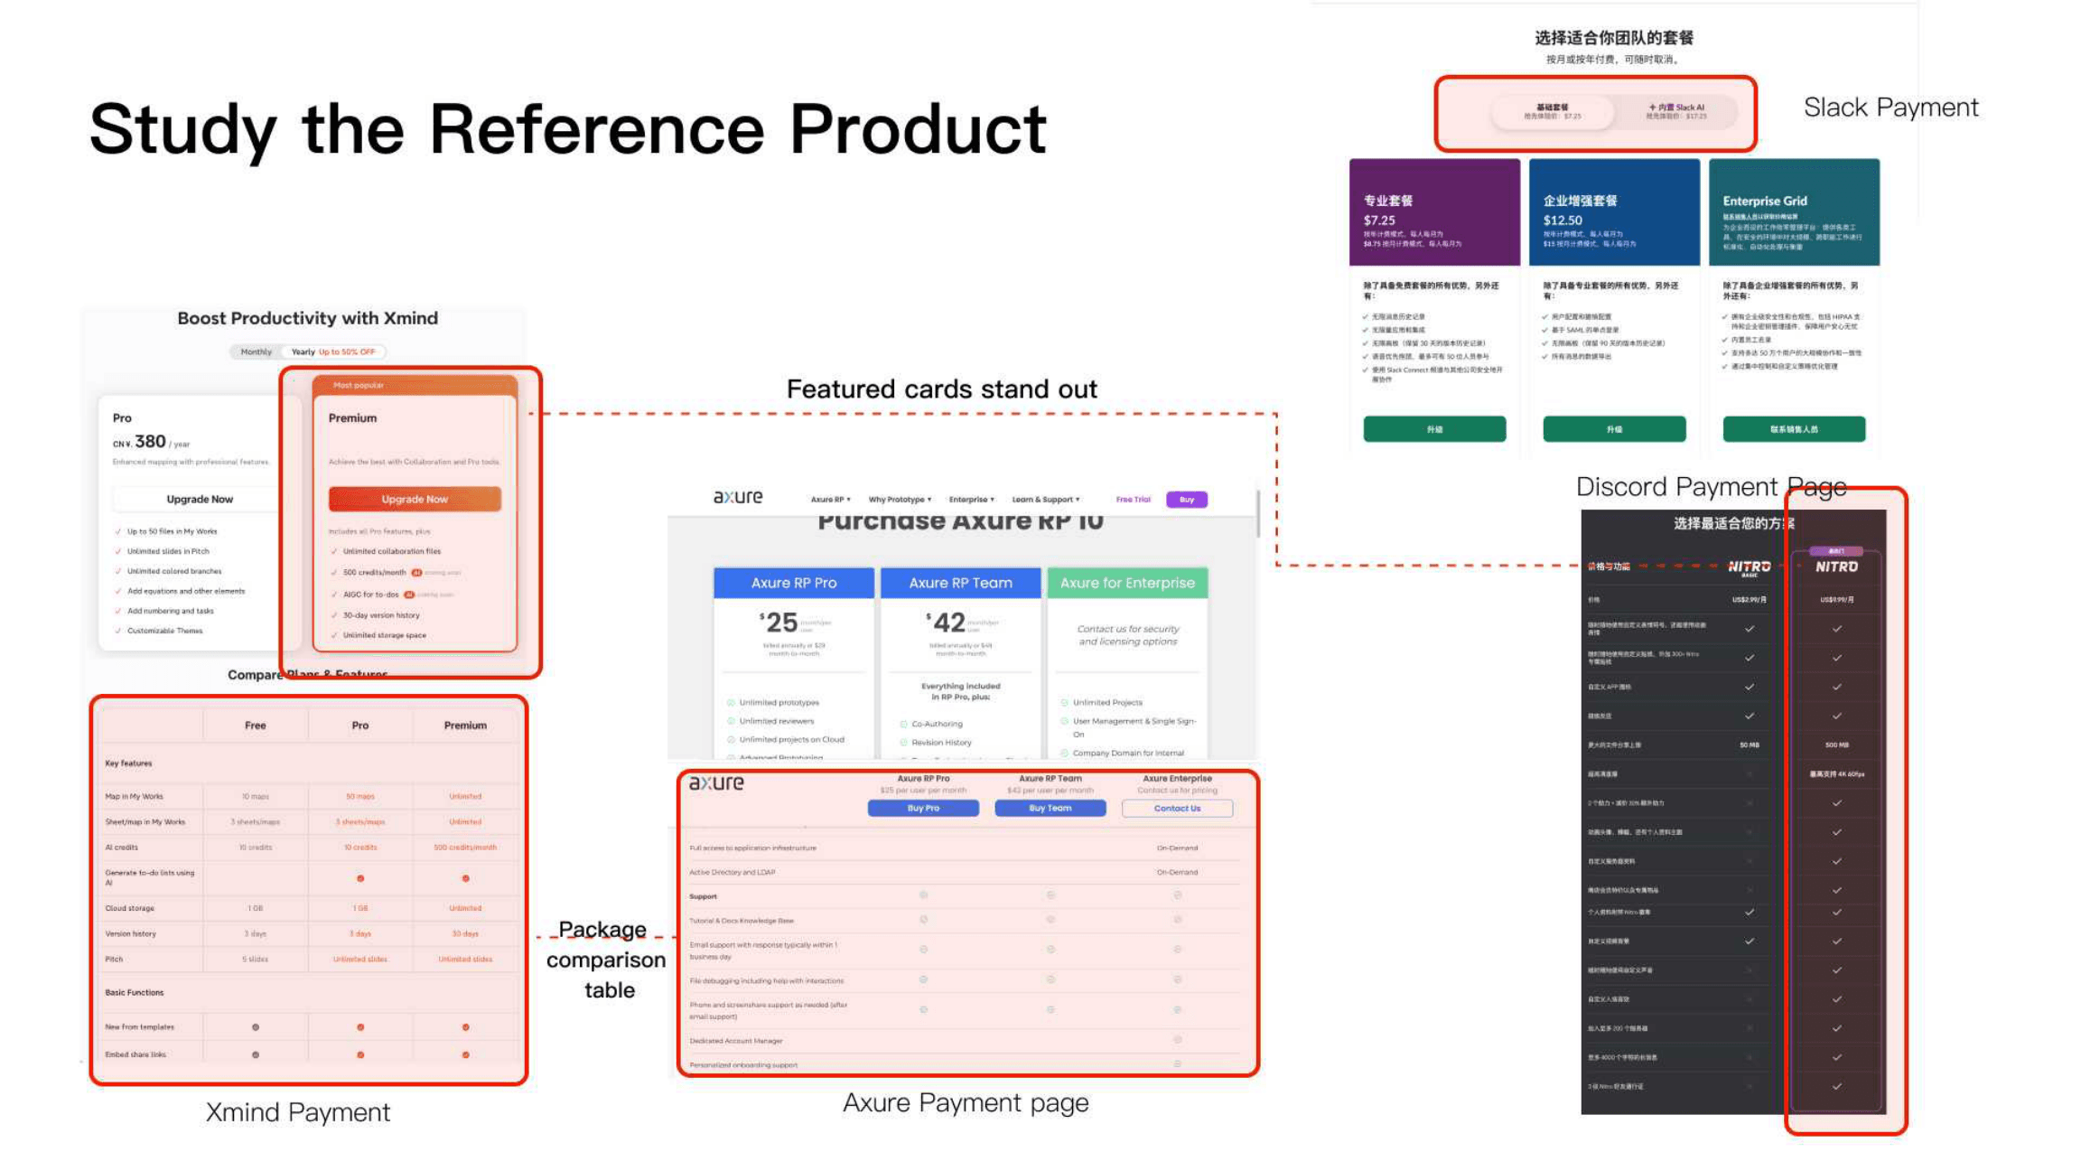Click the $25 price on Axure RP Pro card

779,623
